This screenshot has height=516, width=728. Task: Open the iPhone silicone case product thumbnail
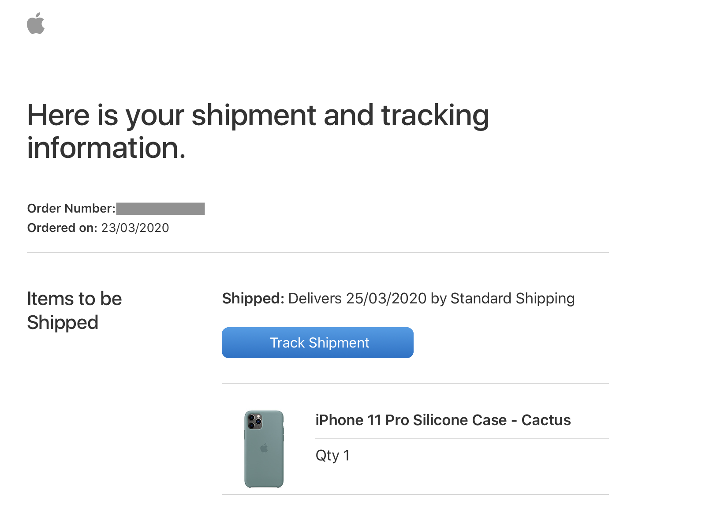pos(264,449)
